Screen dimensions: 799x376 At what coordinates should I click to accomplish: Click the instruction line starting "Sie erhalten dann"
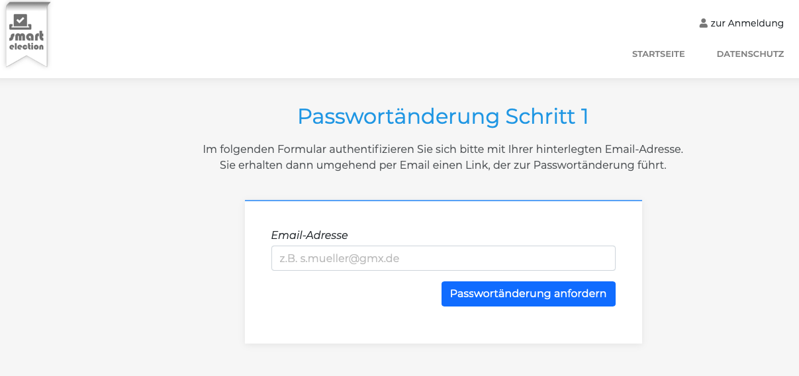443,165
